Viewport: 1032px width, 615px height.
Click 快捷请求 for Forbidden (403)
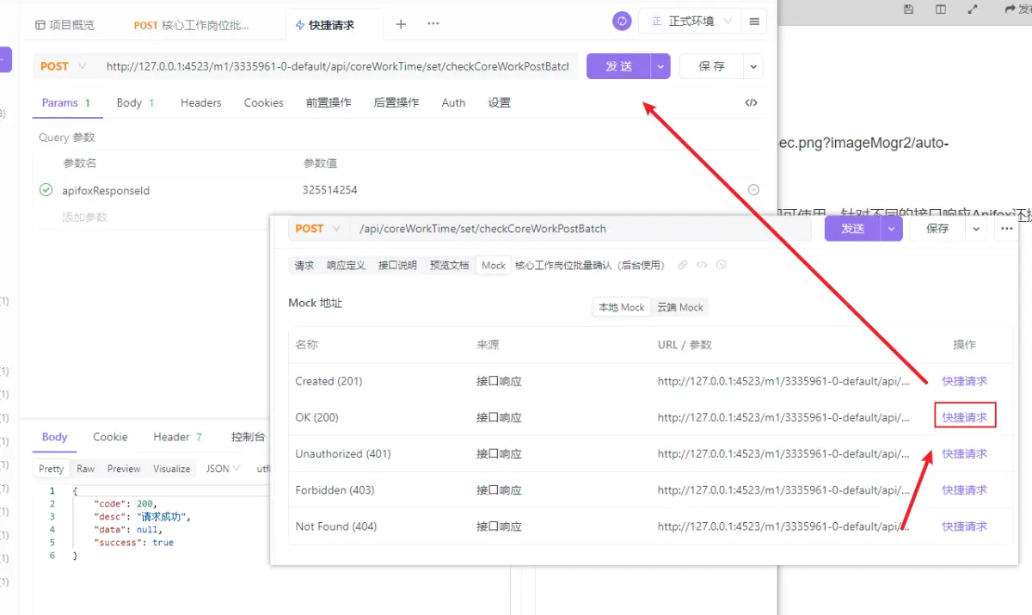(964, 489)
